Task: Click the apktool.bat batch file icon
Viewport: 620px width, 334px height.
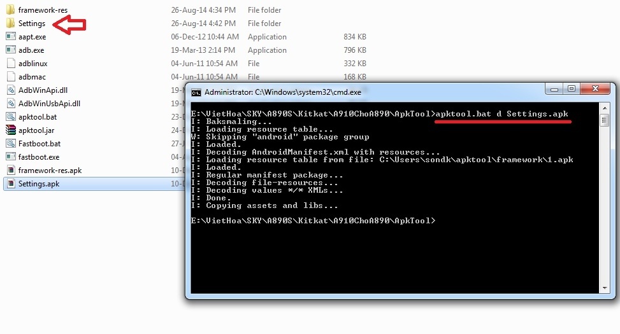Action: [x=11, y=117]
